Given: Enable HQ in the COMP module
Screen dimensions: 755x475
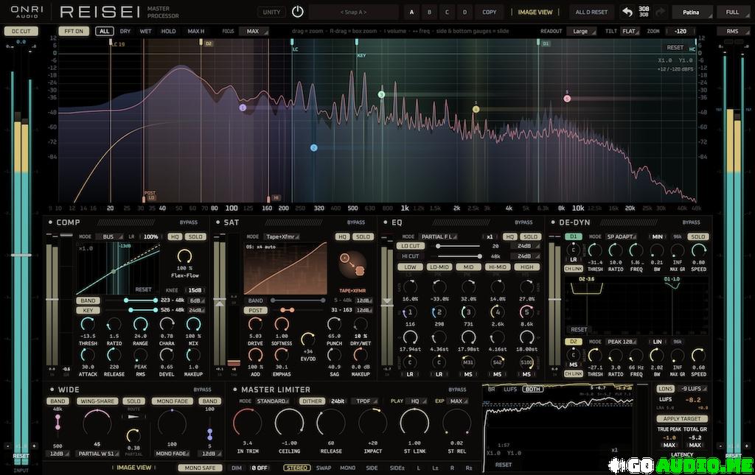Looking at the screenshot, I should (174, 236).
